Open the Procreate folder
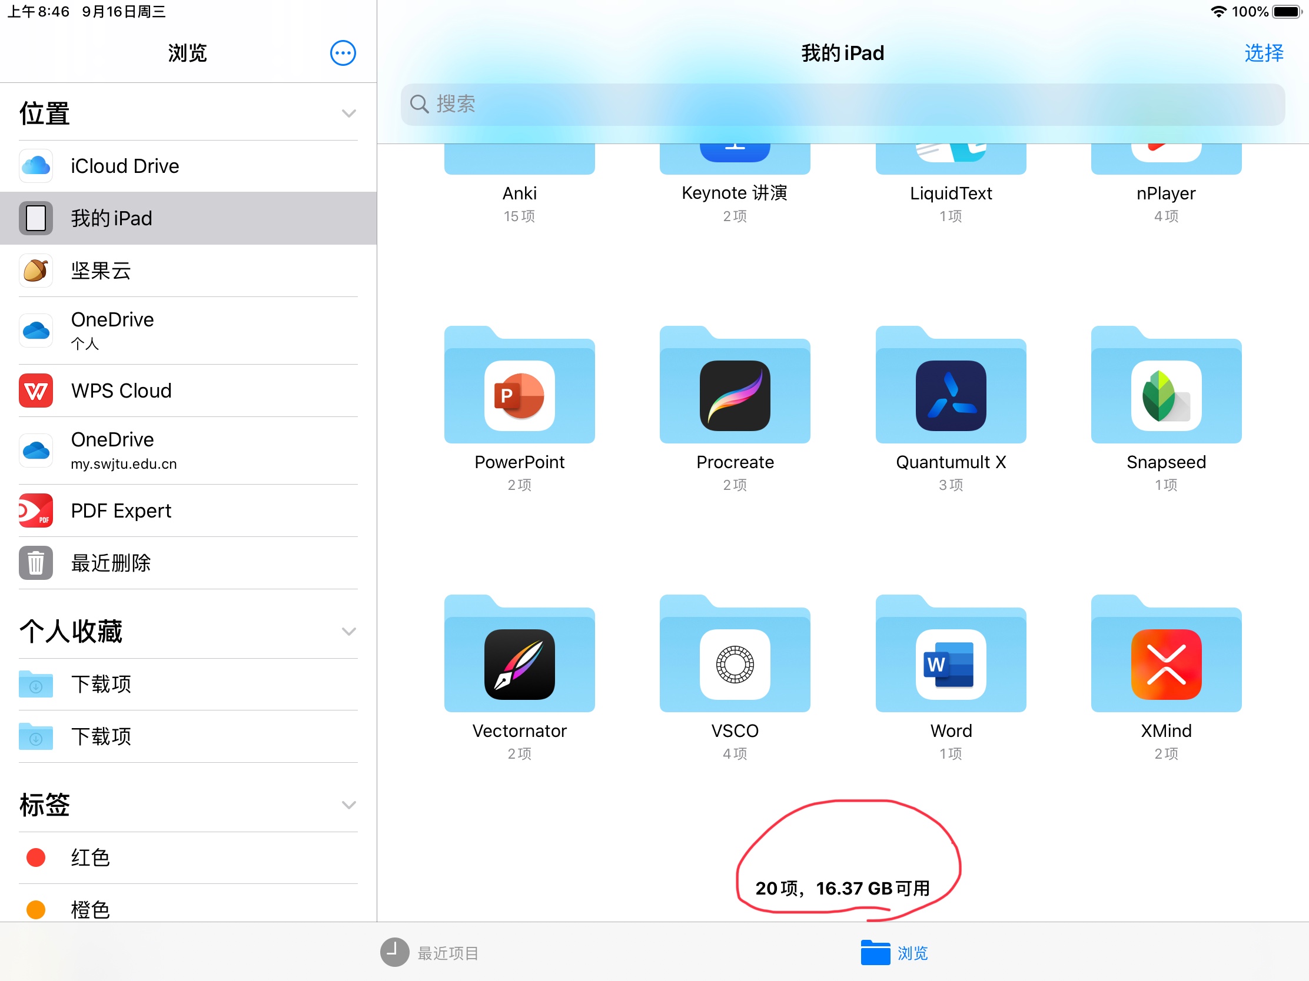The height and width of the screenshot is (981, 1309). click(735, 395)
